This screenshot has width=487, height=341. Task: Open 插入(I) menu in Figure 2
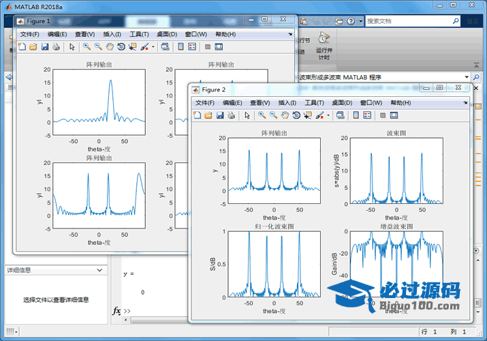pos(287,102)
